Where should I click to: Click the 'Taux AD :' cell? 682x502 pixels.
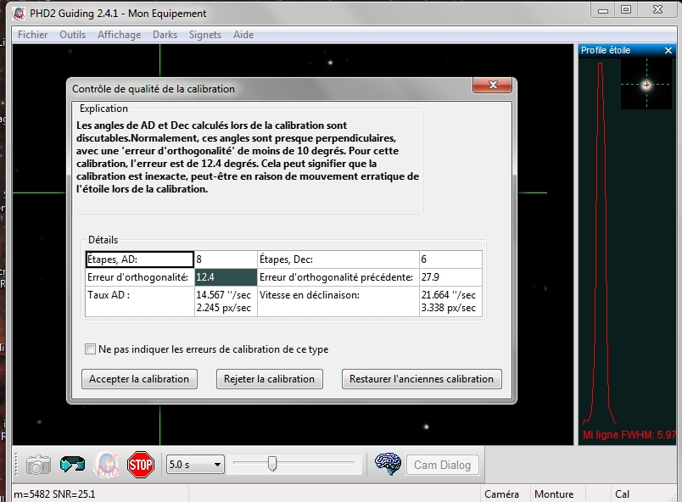tap(140, 301)
